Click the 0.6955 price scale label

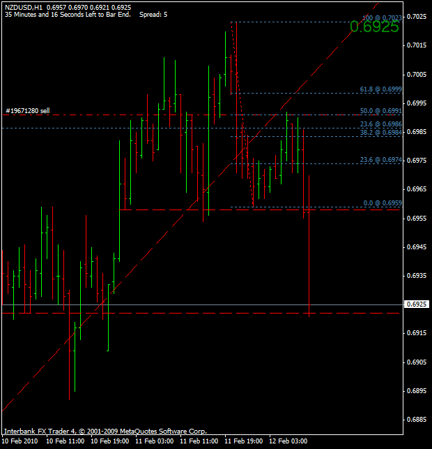click(417, 218)
